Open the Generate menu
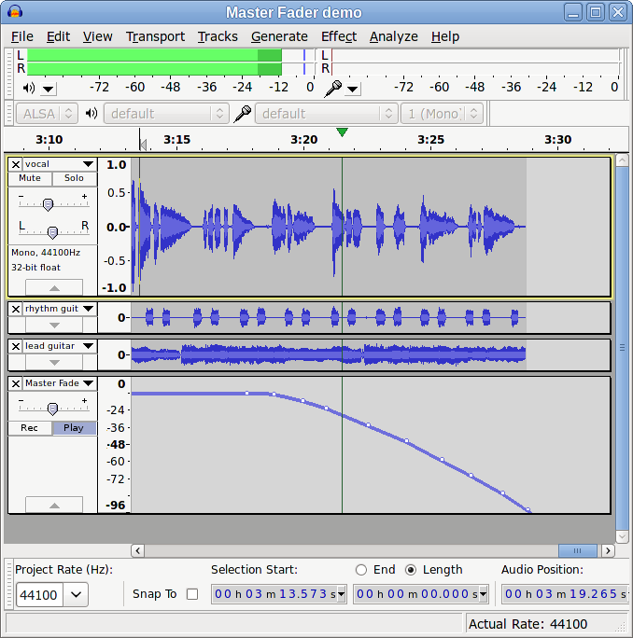 point(279,36)
